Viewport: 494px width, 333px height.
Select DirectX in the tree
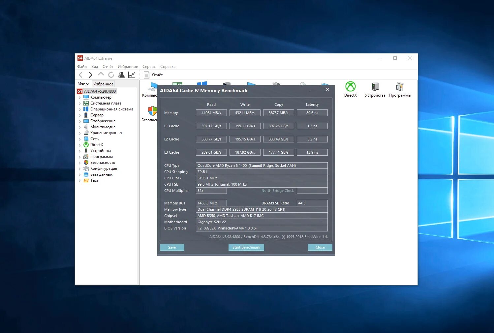[96, 145]
